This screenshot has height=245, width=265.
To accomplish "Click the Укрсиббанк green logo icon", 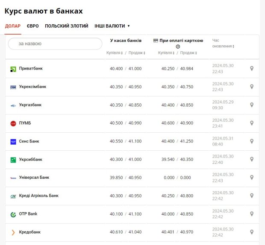I will [13, 160].
